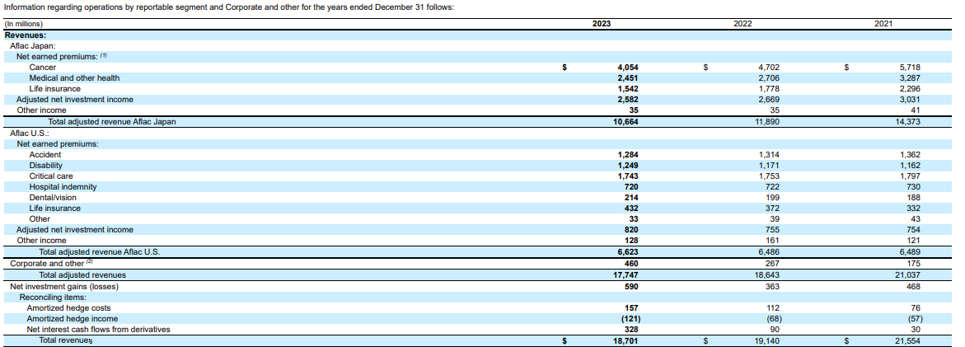
Task: Select the Revenues section heading
Action: point(26,35)
